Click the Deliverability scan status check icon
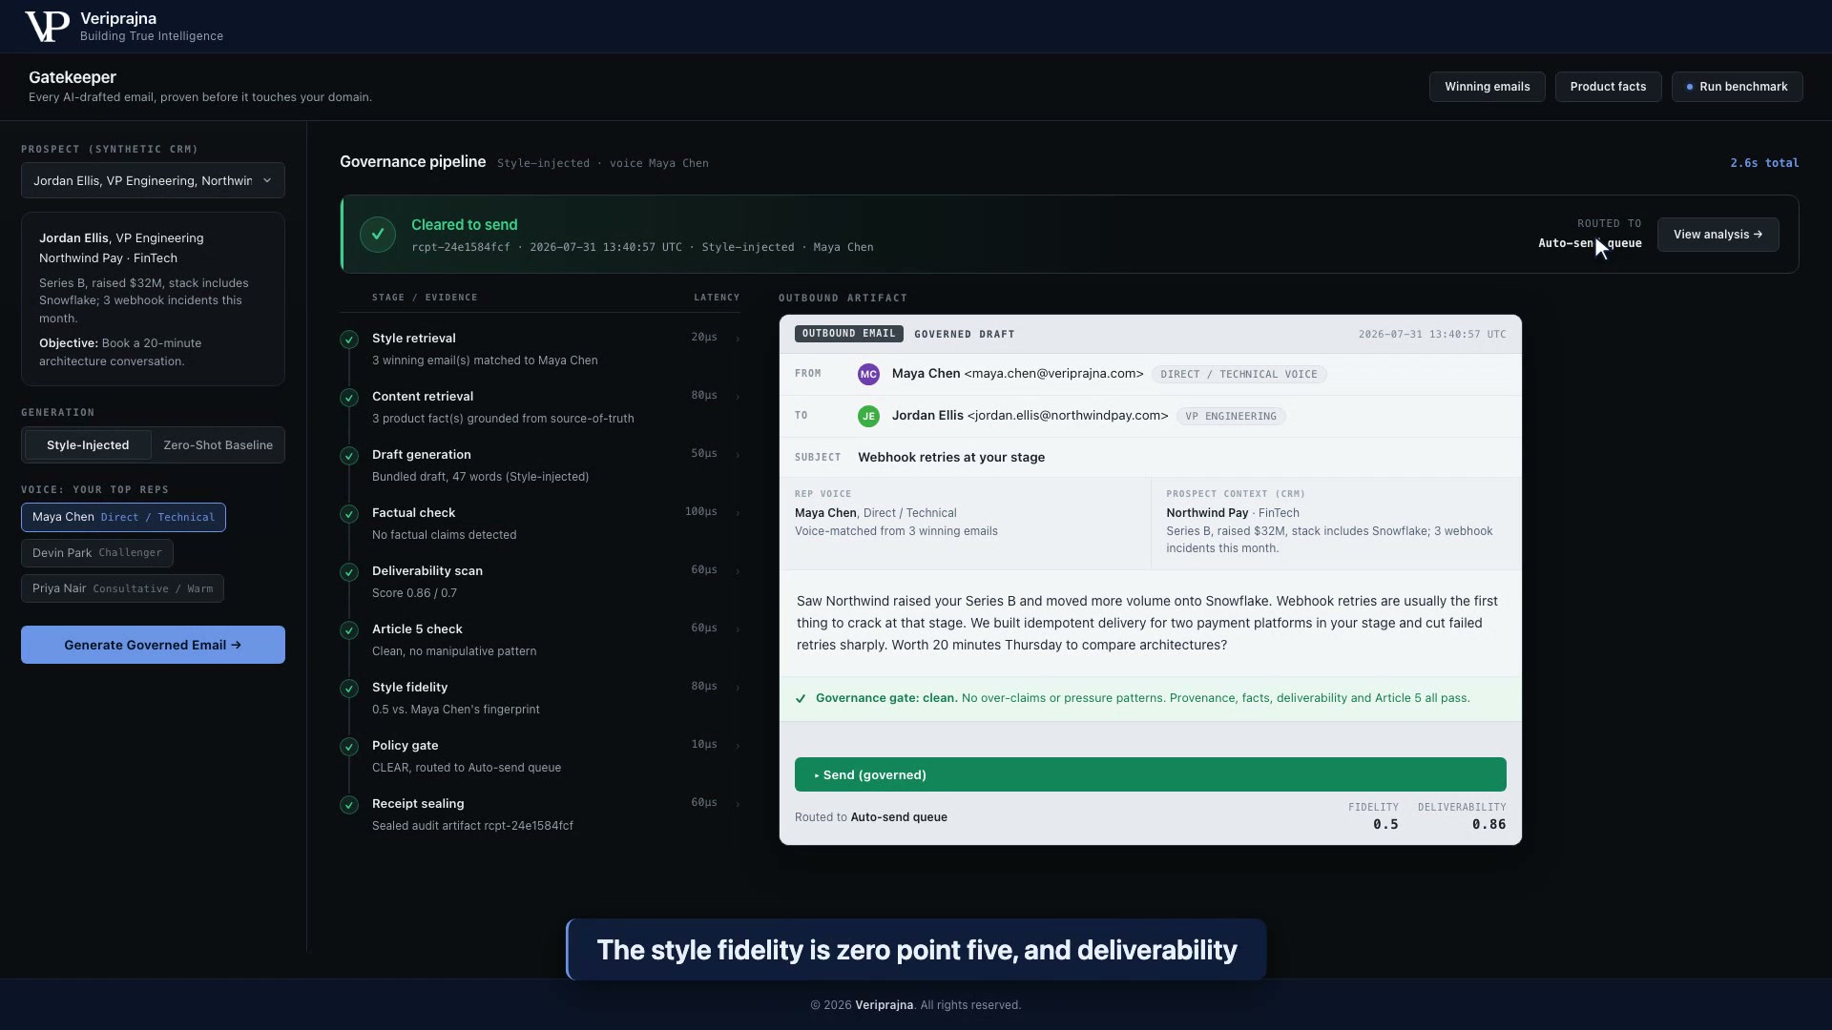The image size is (1832, 1030). 349,572
